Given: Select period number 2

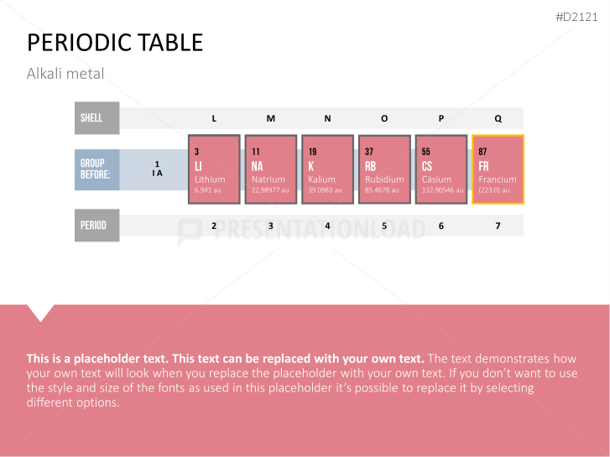Looking at the screenshot, I should coord(214,226).
